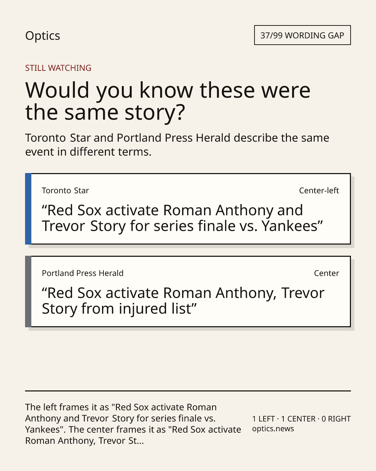Click the Portland Press Herald source name
The image size is (376, 471).
pyautogui.click(x=83, y=273)
